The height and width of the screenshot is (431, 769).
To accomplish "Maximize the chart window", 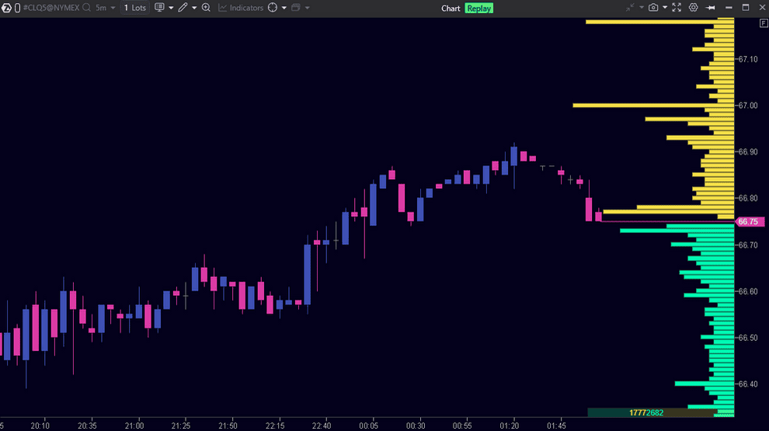I will click(x=746, y=7).
